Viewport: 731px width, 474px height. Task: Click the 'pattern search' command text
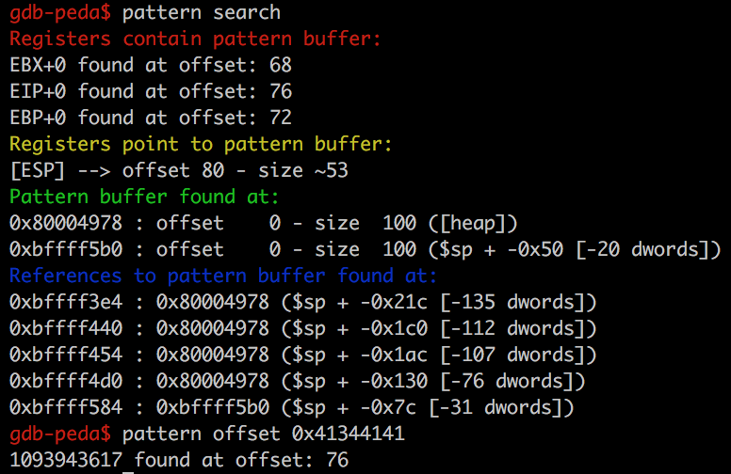pos(201,13)
